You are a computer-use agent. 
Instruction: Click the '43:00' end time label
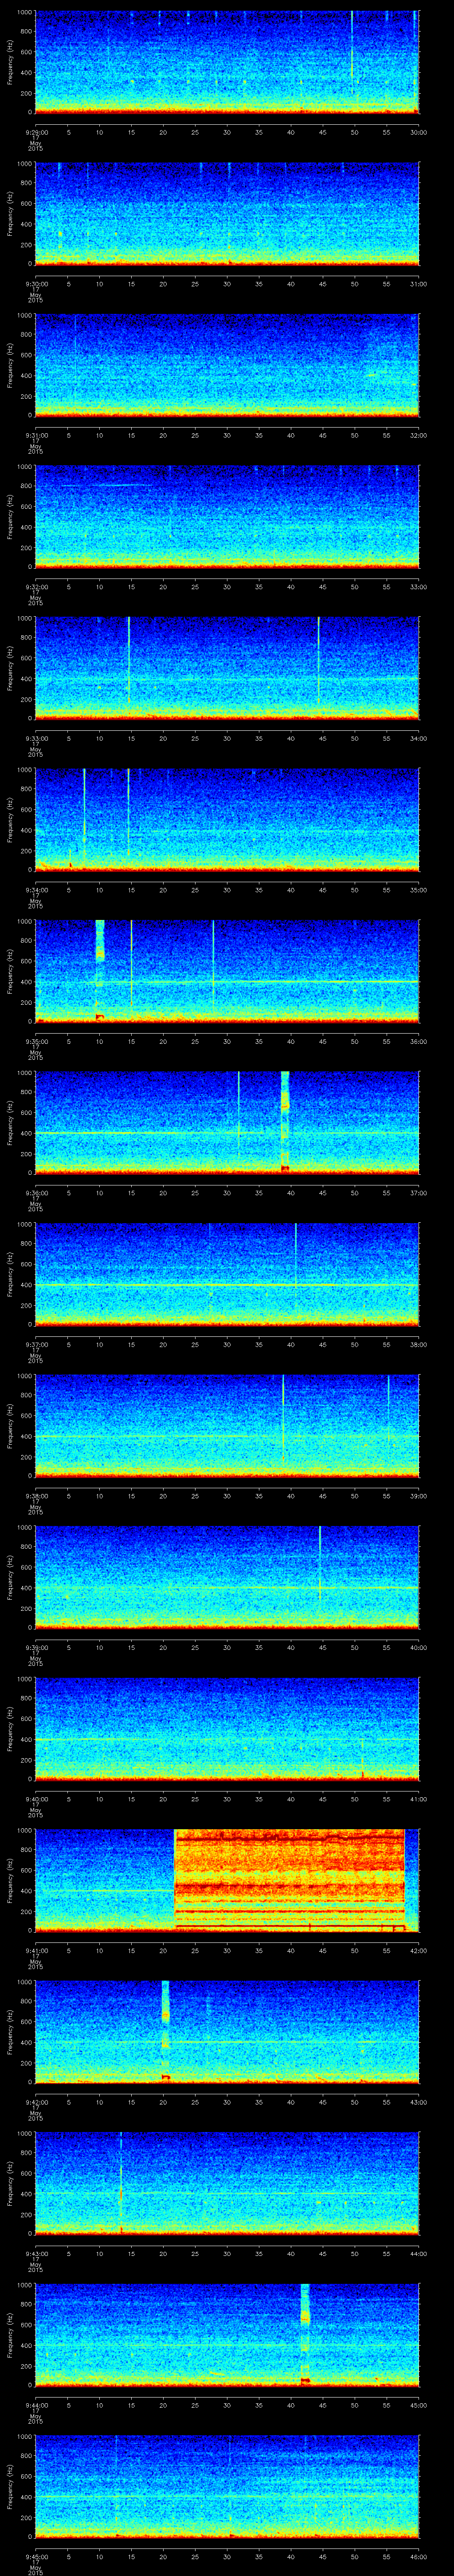coord(419,2102)
